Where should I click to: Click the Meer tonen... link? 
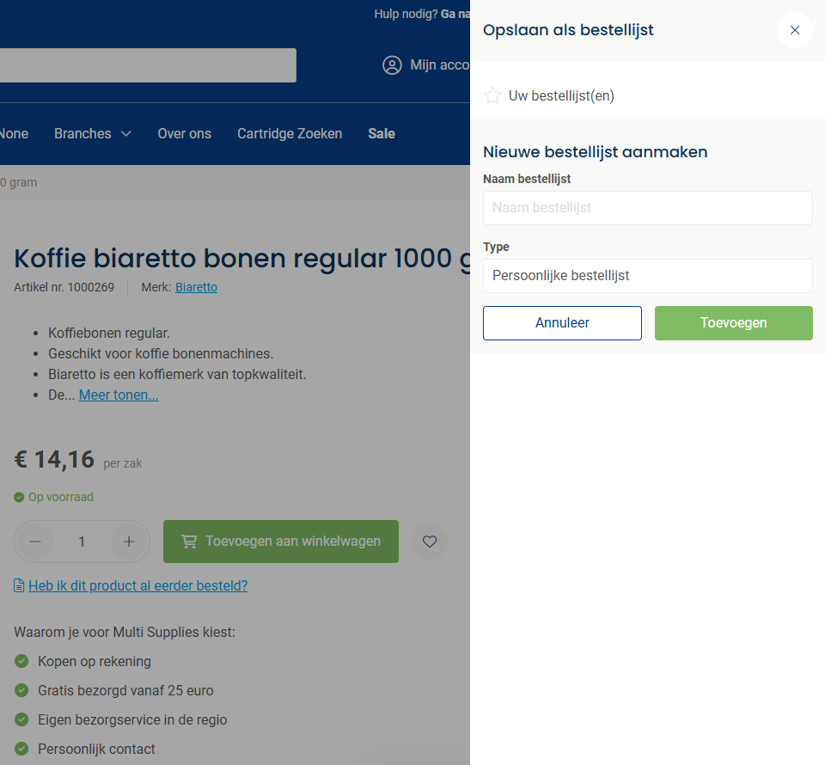tap(119, 395)
